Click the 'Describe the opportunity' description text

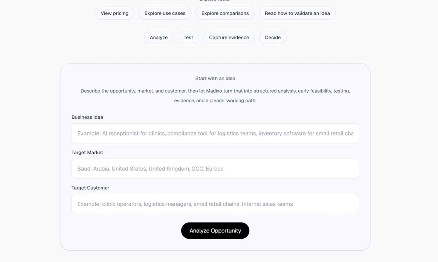215,96
